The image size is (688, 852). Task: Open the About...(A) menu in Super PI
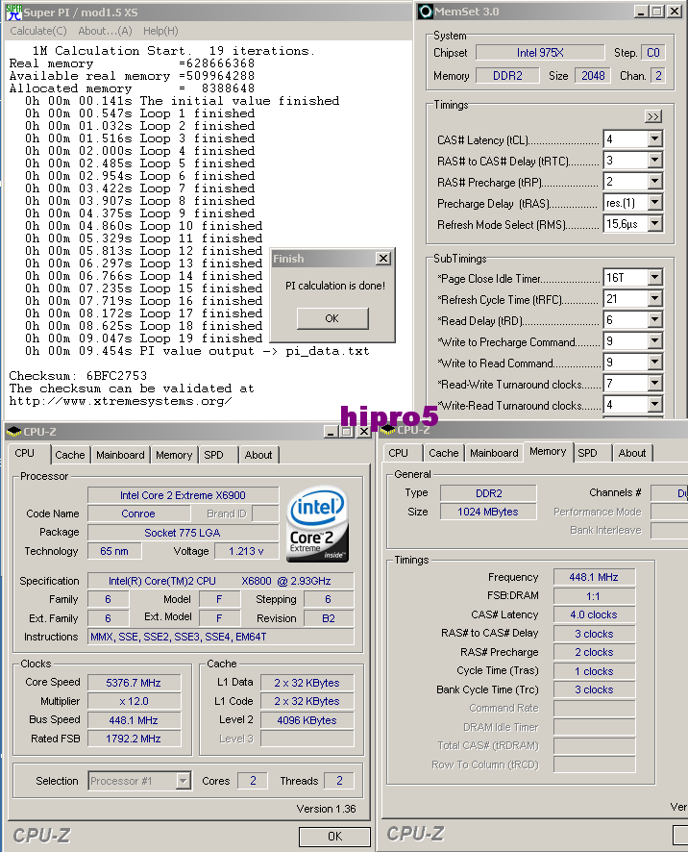(105, 31)
